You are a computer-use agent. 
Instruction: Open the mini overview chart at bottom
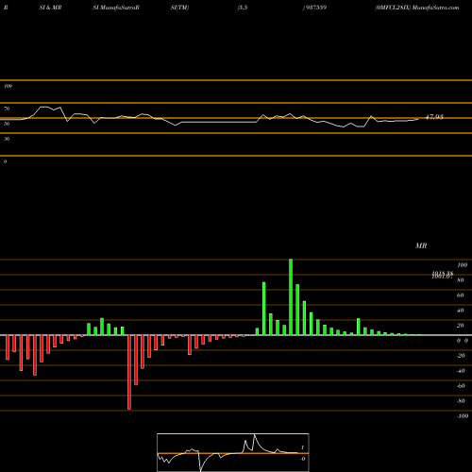(233, 452)
